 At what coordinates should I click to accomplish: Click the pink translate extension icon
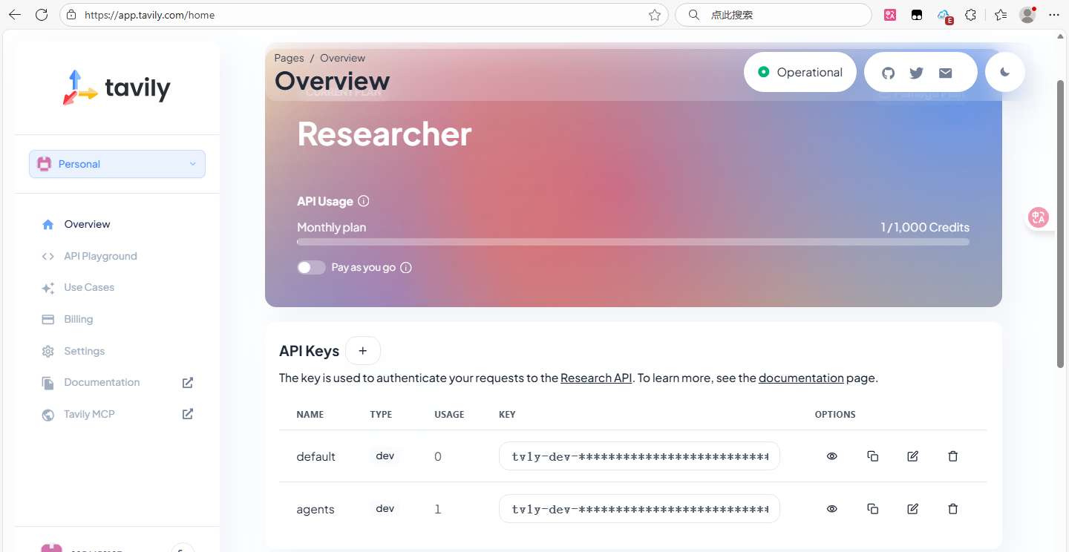tap(890, 15)
